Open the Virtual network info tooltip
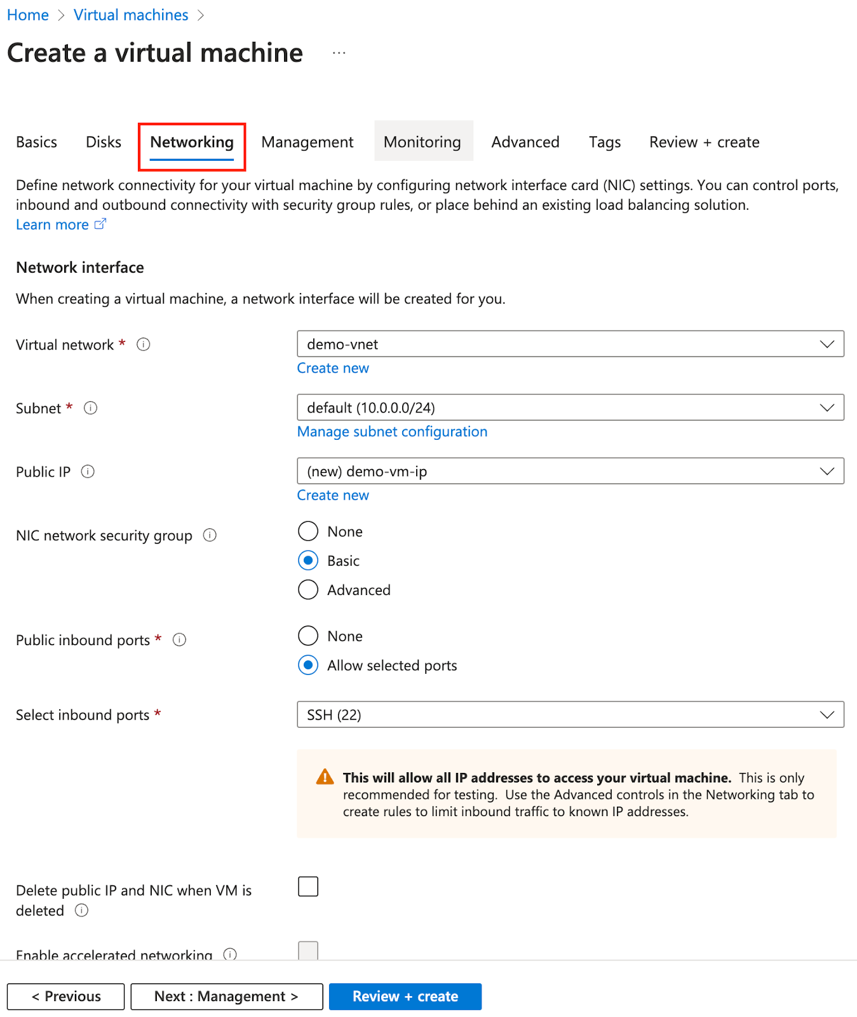Viewport: 857px width, 1017px height. point(144,344)
